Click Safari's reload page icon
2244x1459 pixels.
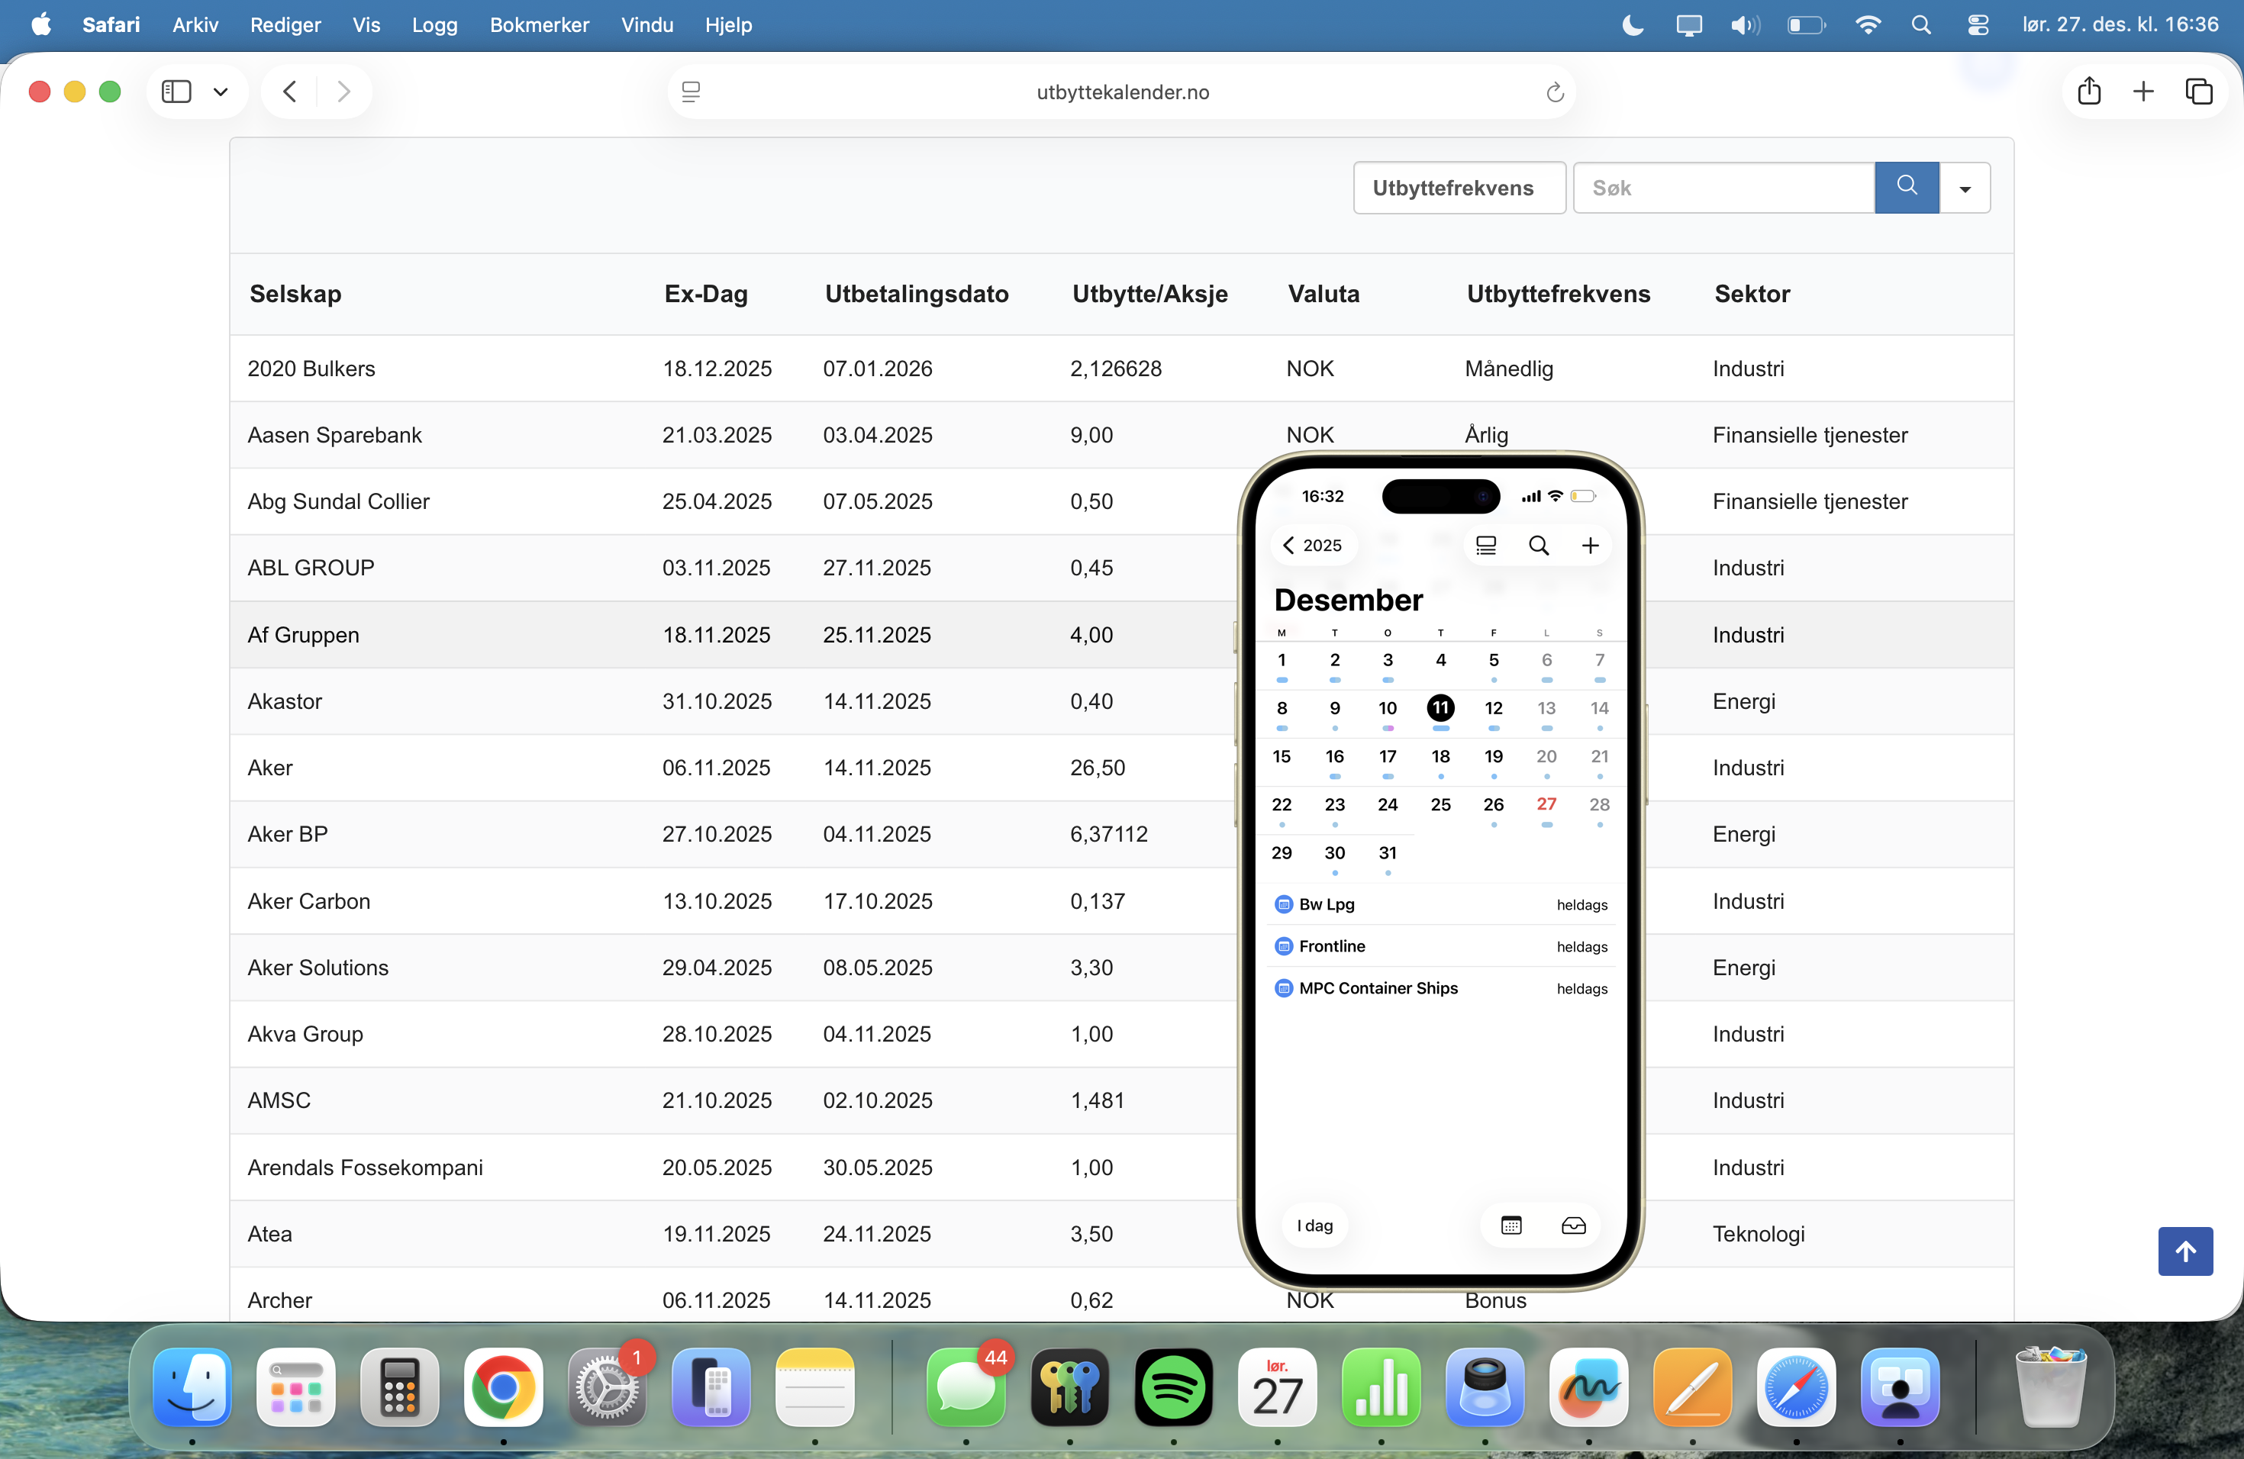1554,92
